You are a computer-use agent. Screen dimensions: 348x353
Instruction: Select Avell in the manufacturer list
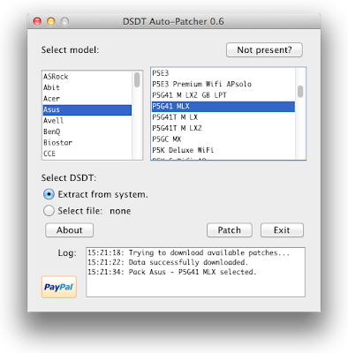pos(87,121)
